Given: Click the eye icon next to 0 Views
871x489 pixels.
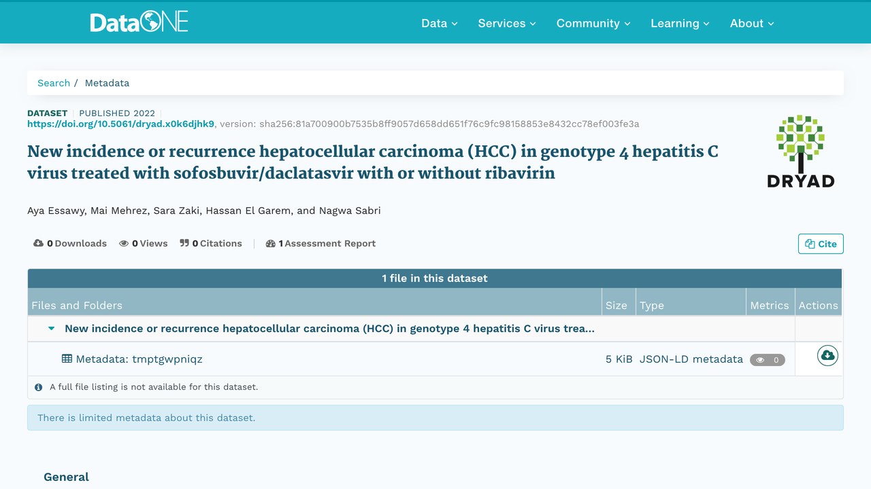Looking at the screenshot, I should point(124,243).
